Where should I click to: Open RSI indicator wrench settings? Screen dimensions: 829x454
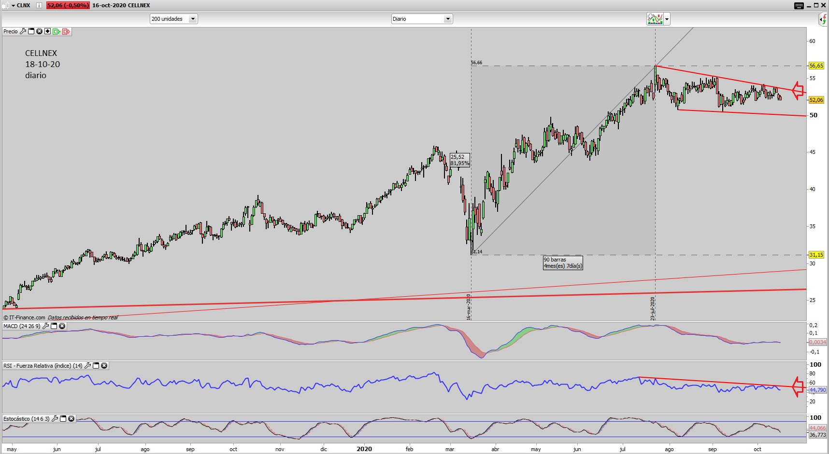(x=88, y=366)
